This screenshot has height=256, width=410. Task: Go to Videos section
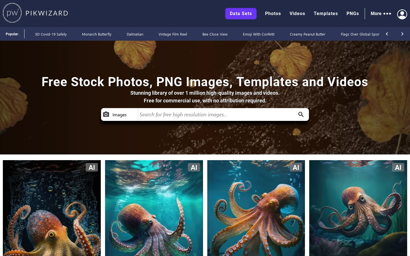[297, 13]
